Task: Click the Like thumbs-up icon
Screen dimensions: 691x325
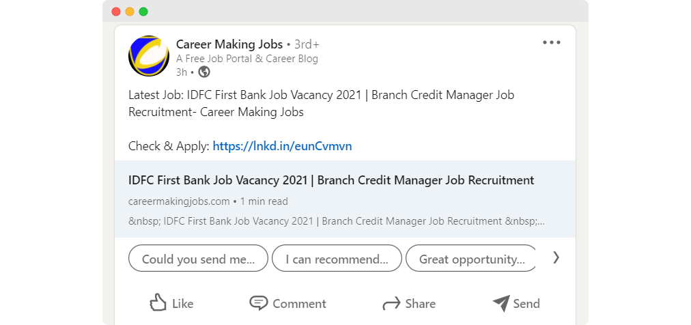Action: click(x=158, y=303)
